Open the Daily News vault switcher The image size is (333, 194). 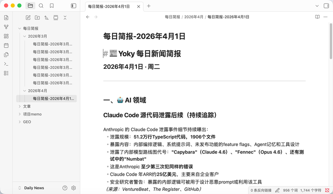point(34,188)
